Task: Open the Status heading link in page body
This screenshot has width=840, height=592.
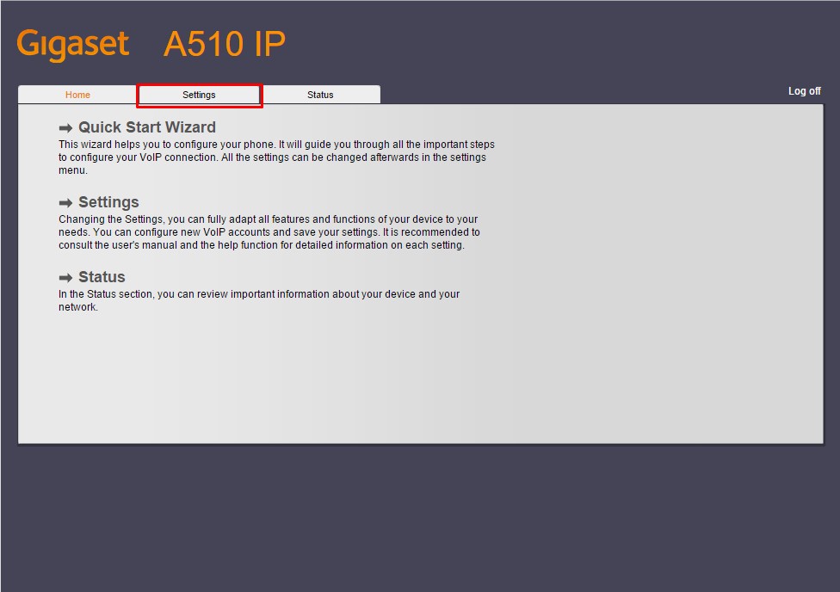Action: click(102, 277)
